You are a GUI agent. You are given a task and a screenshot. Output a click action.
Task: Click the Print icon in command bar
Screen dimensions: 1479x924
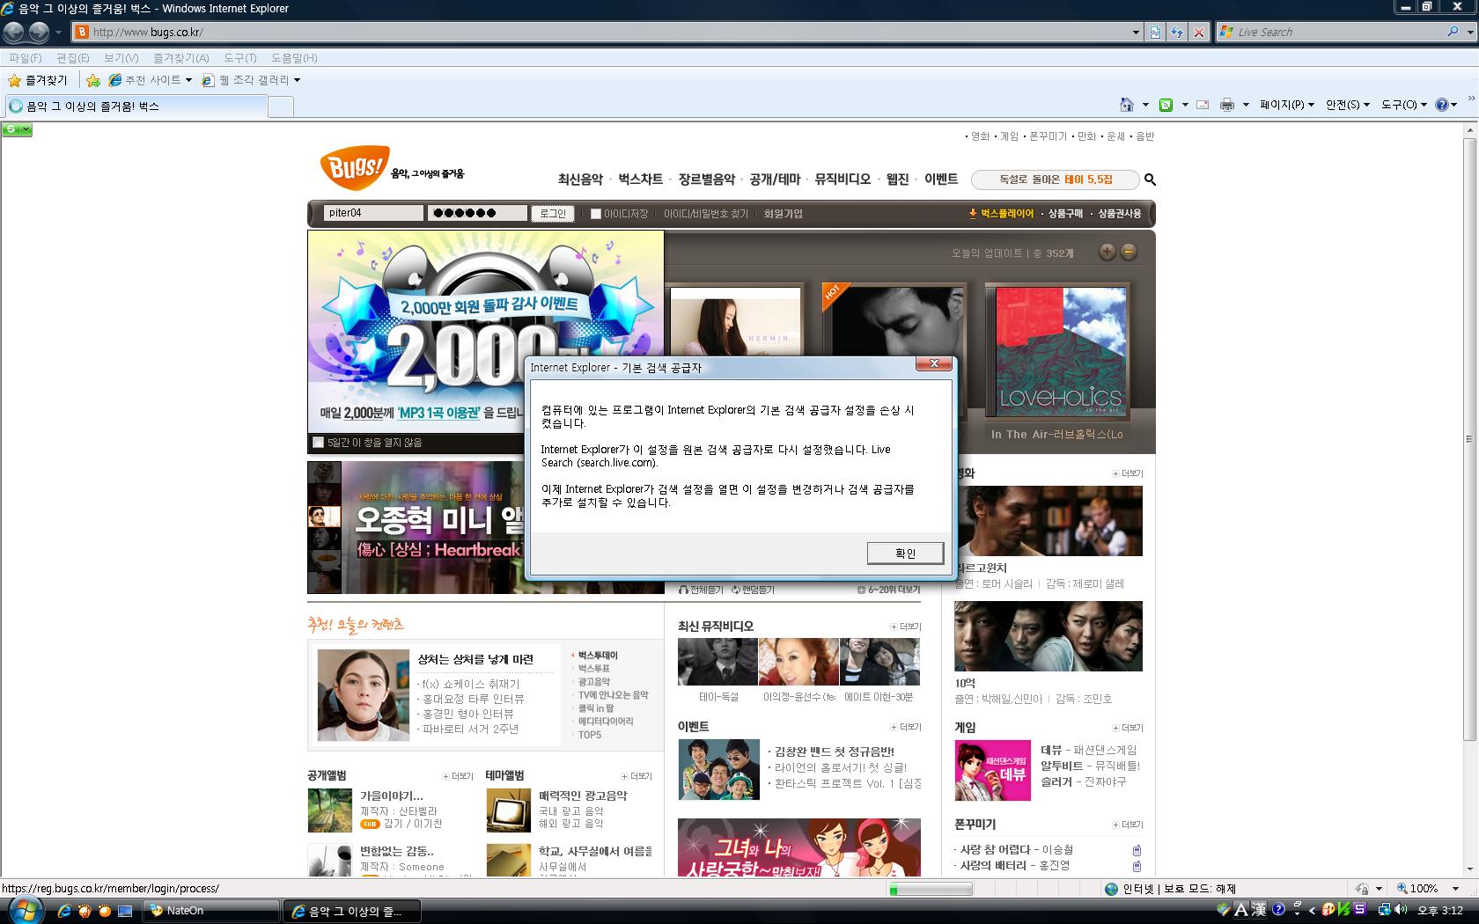1227,104
